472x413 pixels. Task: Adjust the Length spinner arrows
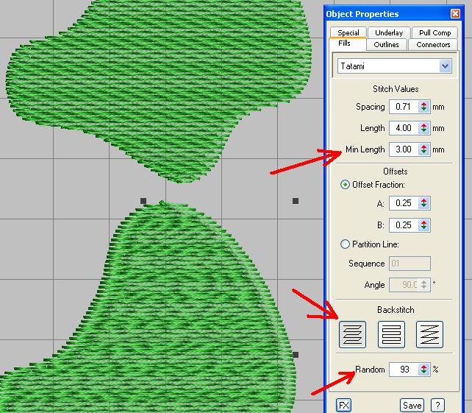pyautogui.click(x=423, y=128)
